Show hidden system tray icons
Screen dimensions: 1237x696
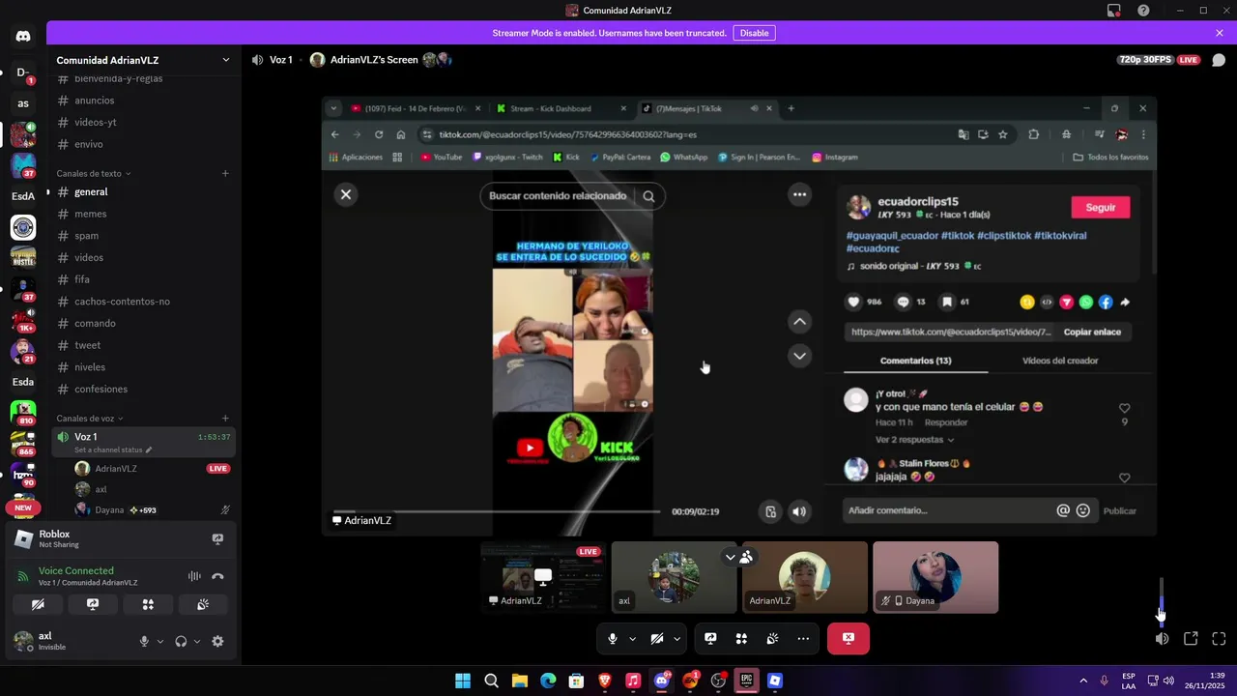1083,681
